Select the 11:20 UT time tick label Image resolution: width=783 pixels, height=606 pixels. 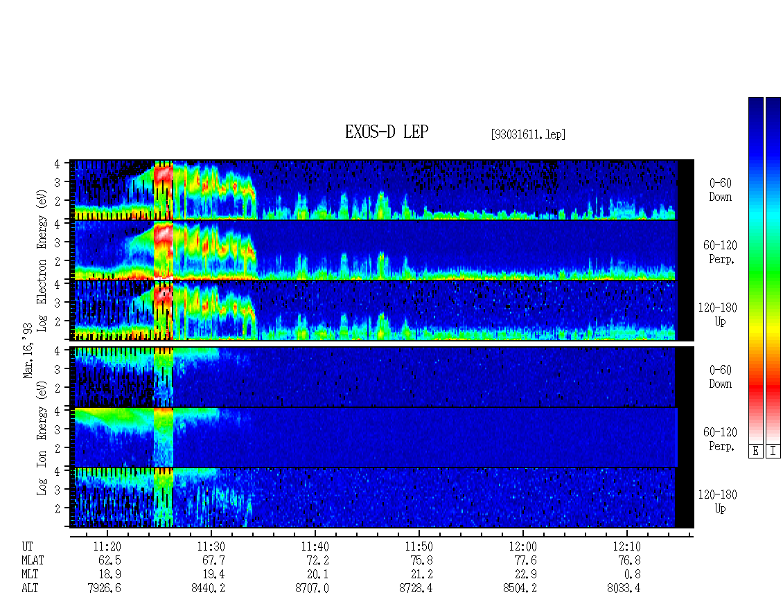coord(107,546)
